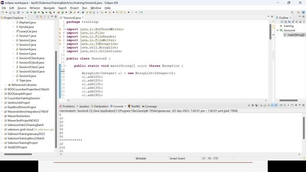Close the Session6.java editor tab
306x172 pixels.
pos(83,18)
